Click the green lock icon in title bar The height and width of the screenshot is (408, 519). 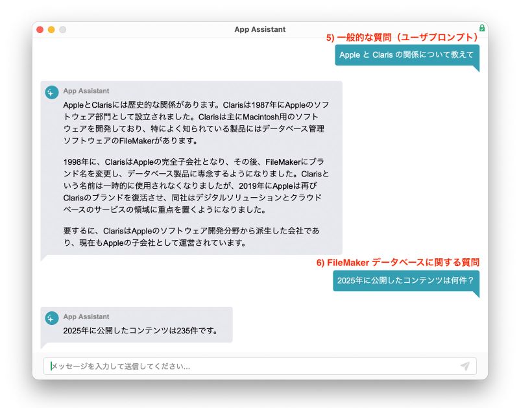pos(481,29)
